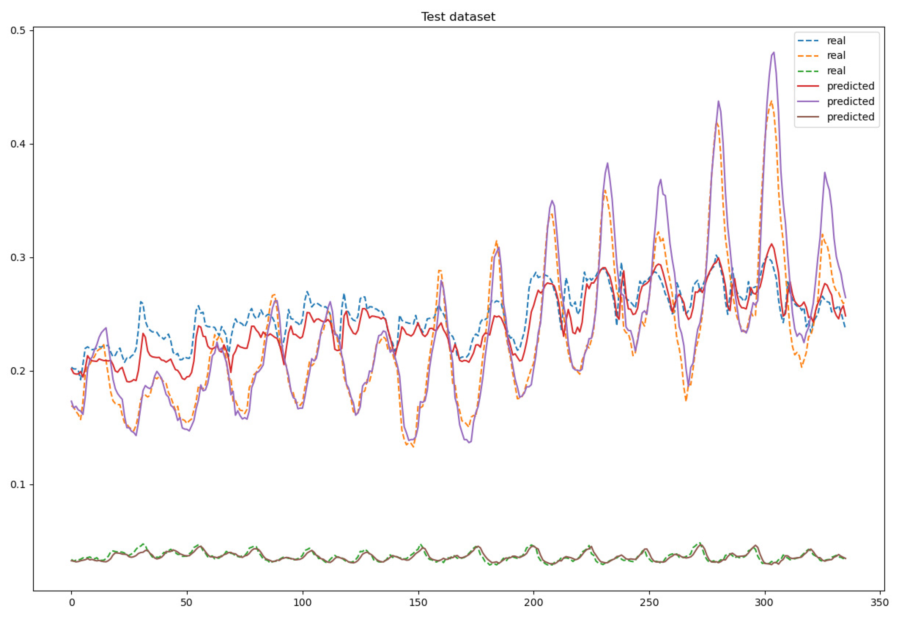Click the x-axis tick label 200

pos(534,603)
